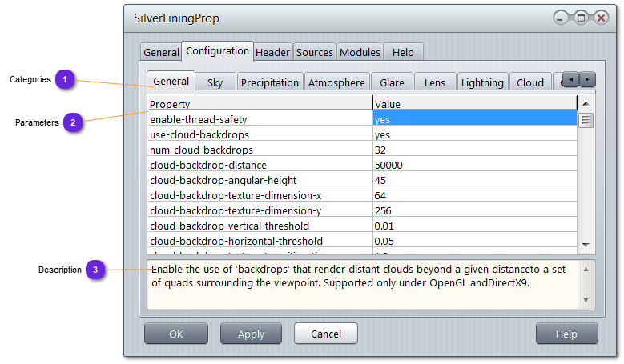The width and height of the screenshot is (624, 364).
Task: Select the enable-thread-safety value cell
Action: tap(474, 119)
